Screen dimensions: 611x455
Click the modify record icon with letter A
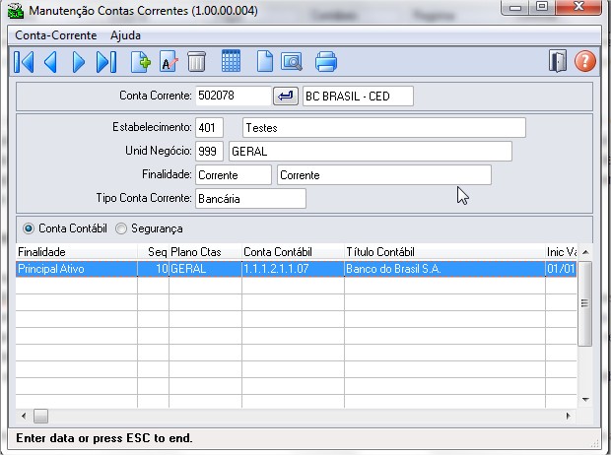pyautogui.click(x=169, y=62)
